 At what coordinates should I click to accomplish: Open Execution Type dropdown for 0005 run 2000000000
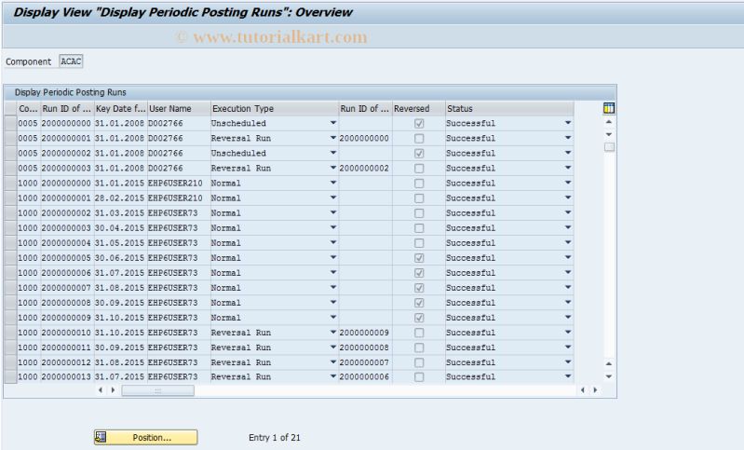333,123
